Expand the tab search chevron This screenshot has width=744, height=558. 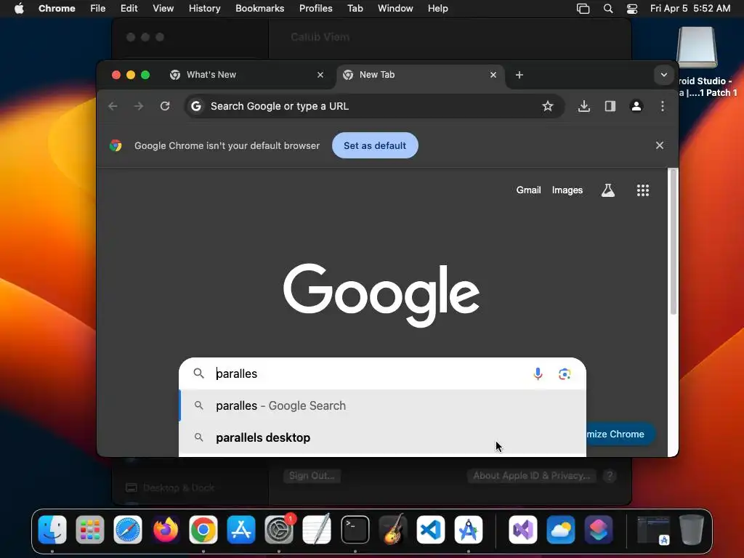pyautogui.click(x=664, y=75)
